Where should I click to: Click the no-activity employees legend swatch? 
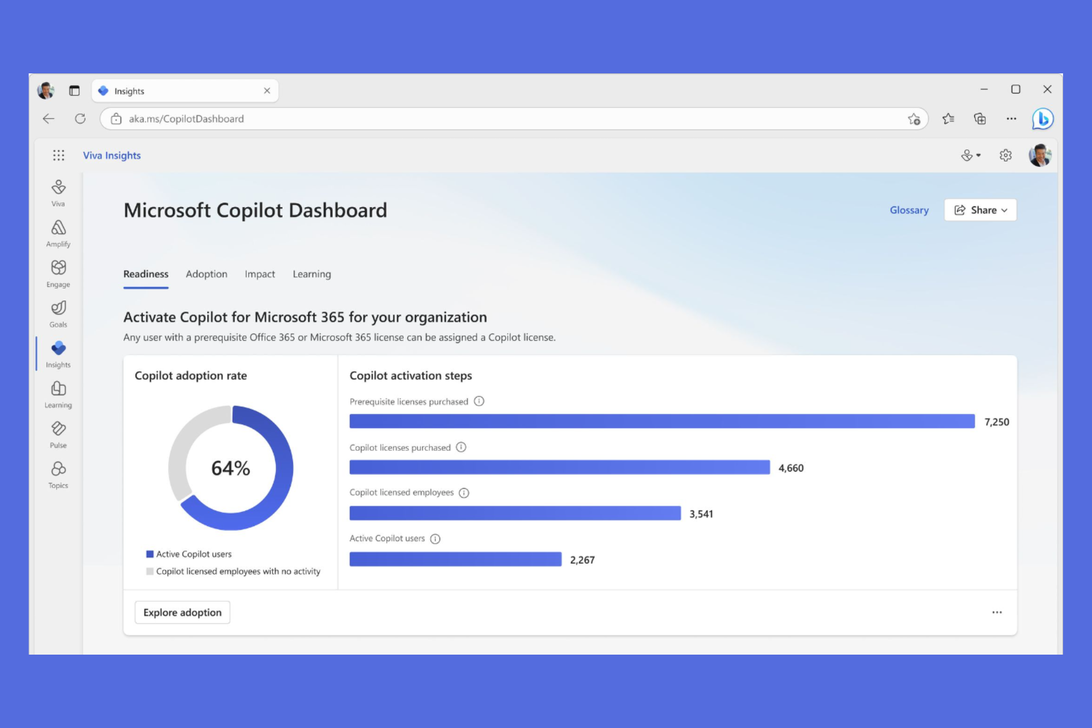click(150, 571)
